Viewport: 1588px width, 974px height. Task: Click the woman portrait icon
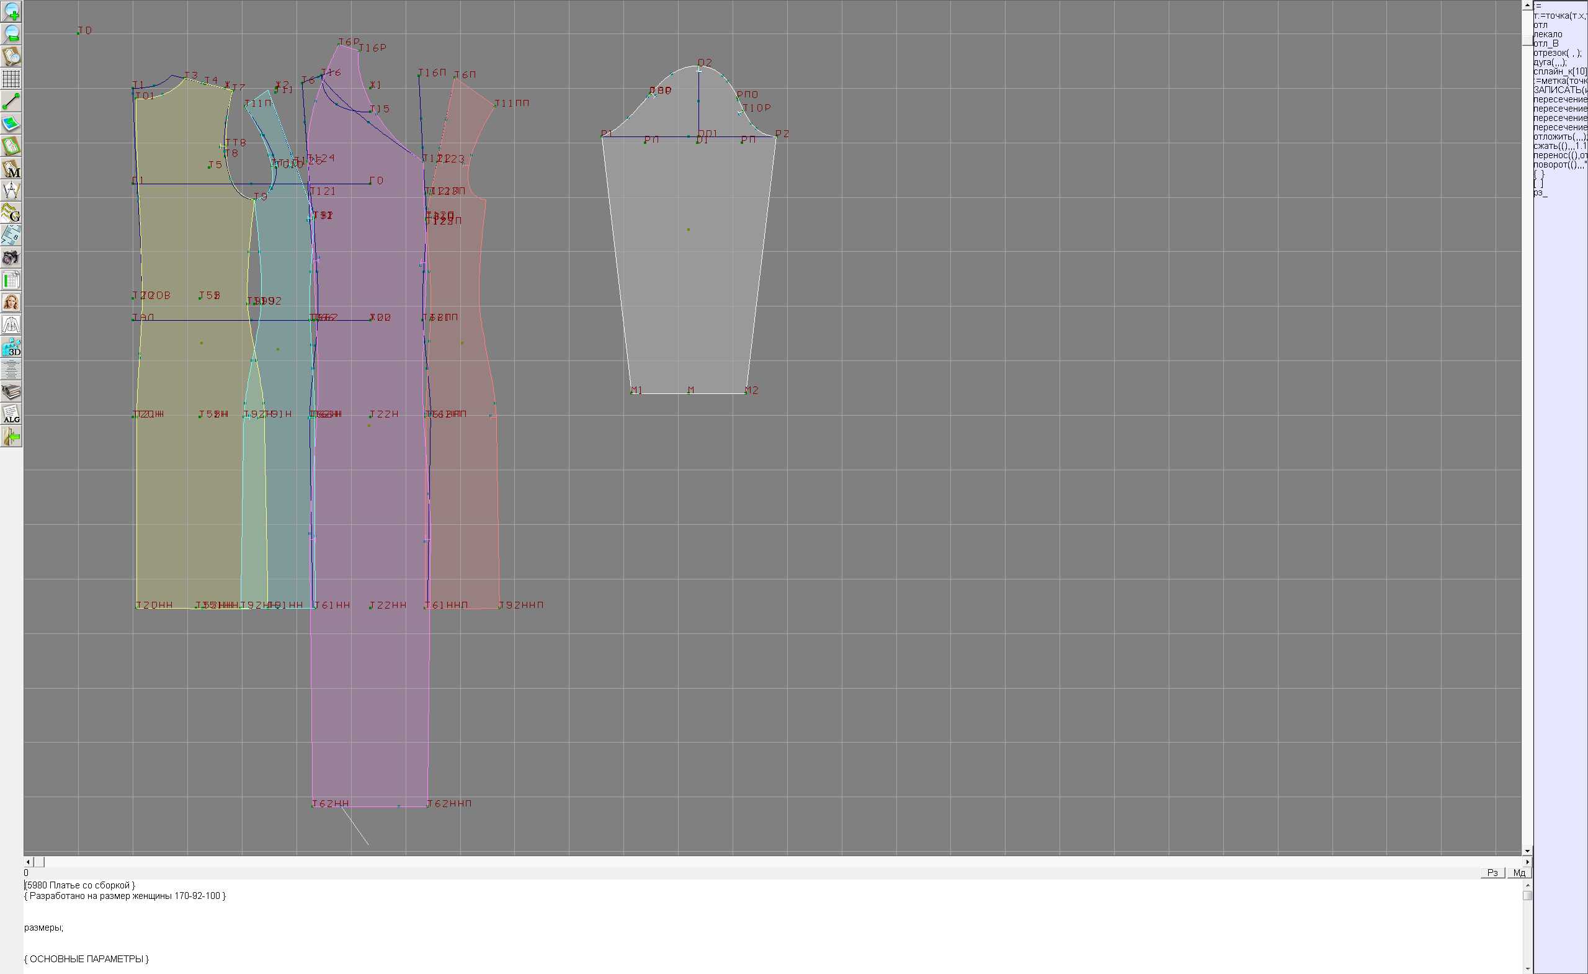click(x=11, y=302)
